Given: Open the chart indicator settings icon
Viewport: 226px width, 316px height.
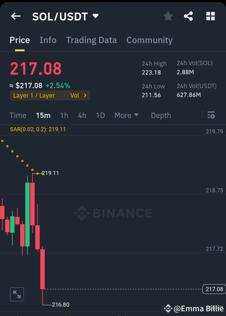Looking at the screenshot, I should [211, 116].
